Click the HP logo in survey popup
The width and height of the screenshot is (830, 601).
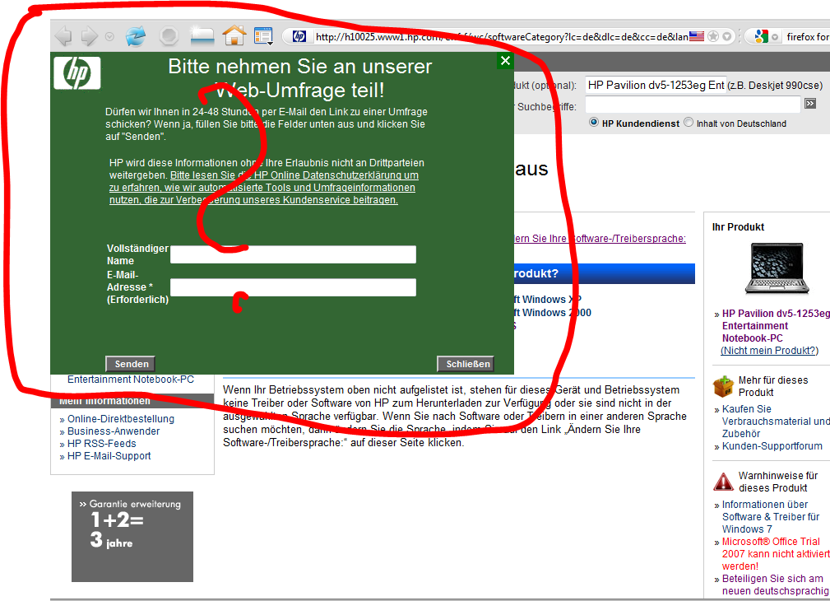click(77, 73)
